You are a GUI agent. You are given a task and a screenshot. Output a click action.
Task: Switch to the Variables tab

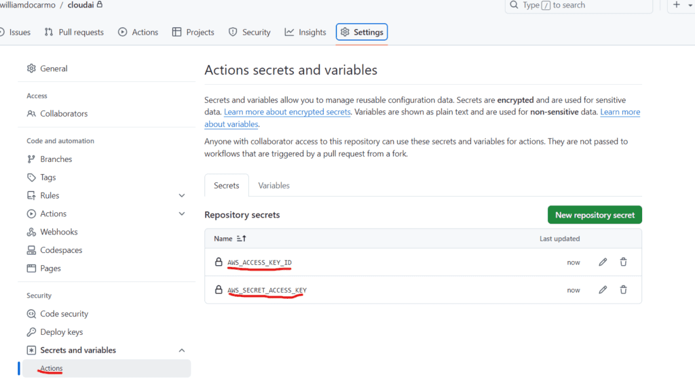tap(274, 185)
